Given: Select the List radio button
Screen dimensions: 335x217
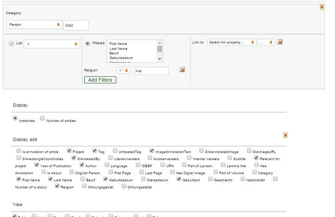Looking at the screenshot, I should pos(11,44).
